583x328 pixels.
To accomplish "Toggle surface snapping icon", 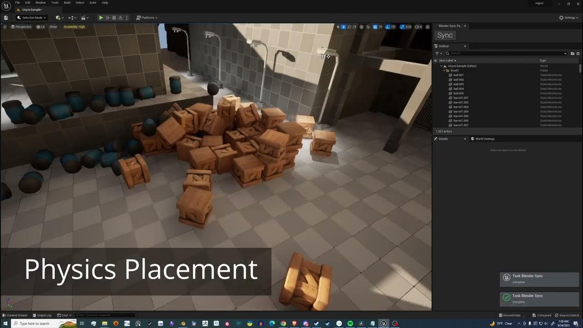I will [368, 27].
